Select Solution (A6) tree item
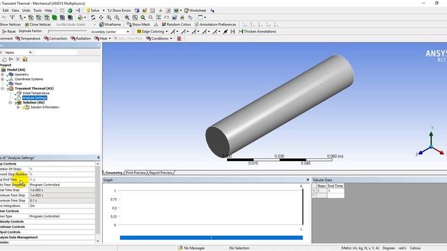This screenshot has height=251, width=447. (34, 102)
